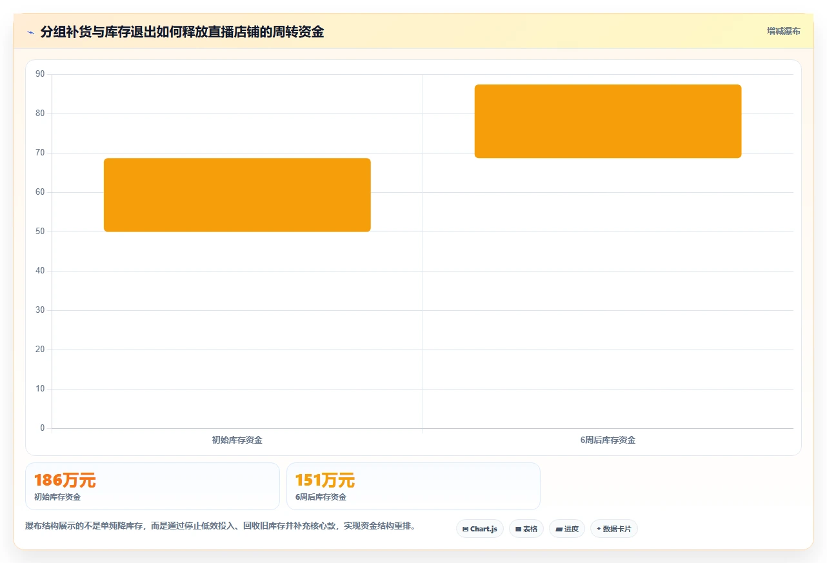Click the 186万元 data card
The height and width of the screenshot is (563, 827).
tap(152, 486)
